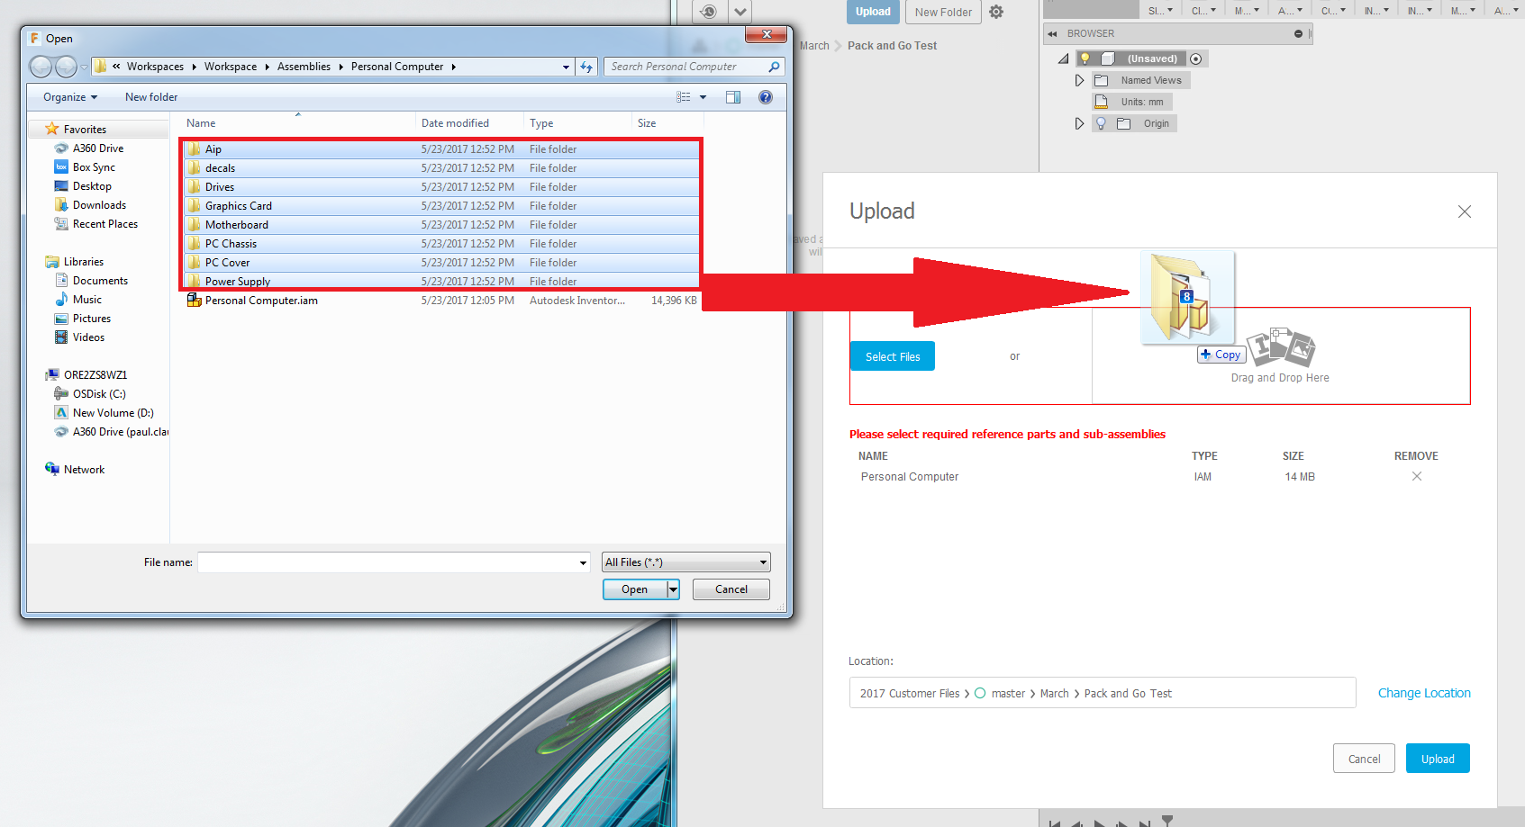Screen dimensions: 1525x827
Task: Open Downloads in the navigation pane
Action: [90, 205]
